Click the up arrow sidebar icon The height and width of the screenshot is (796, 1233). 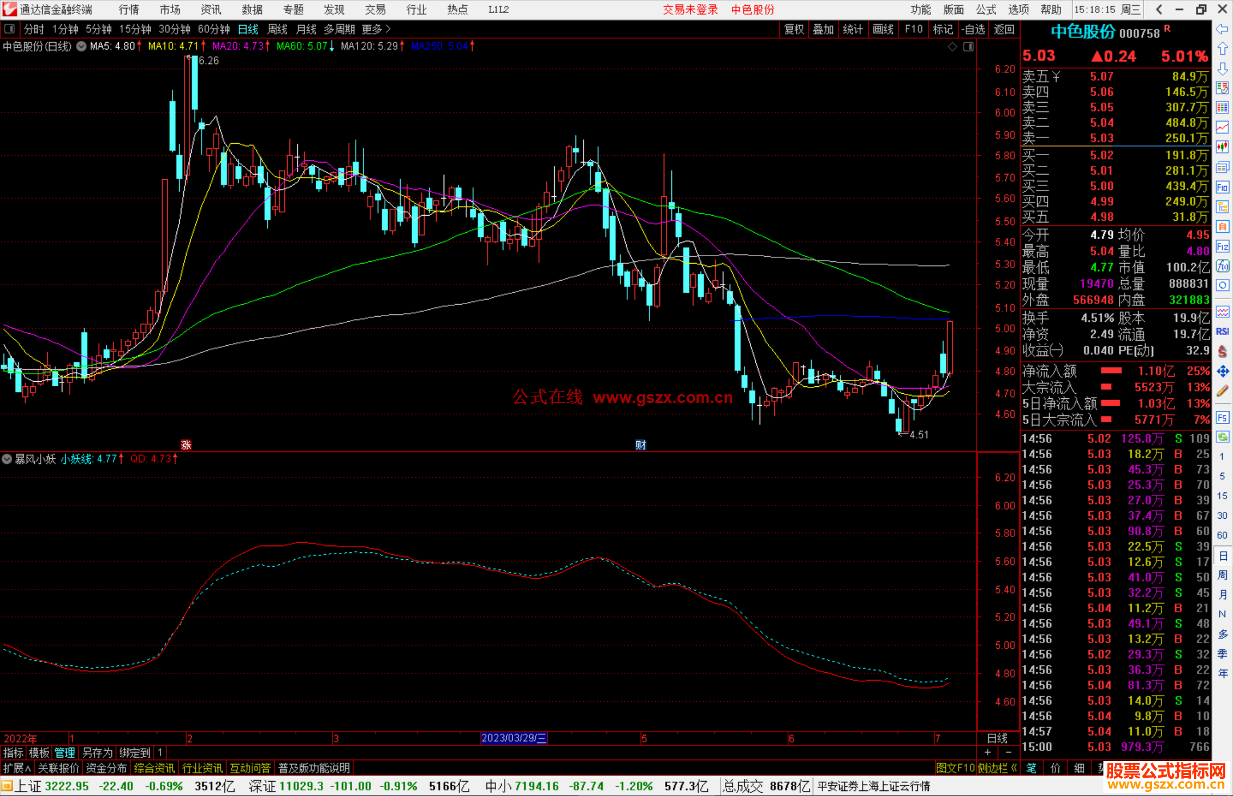point(1222,49)
